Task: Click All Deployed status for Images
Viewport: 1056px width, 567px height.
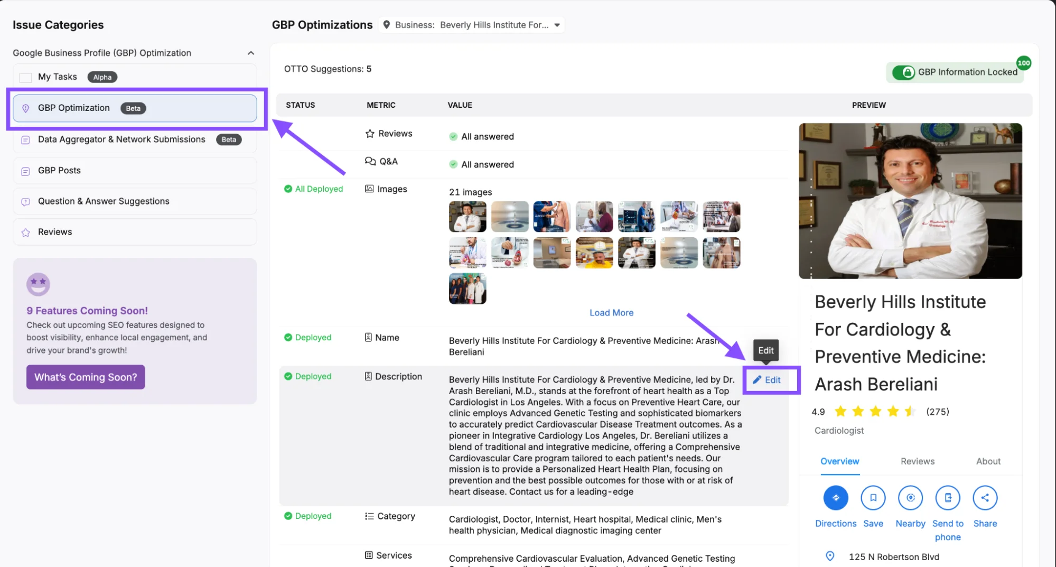Action: 313,189
